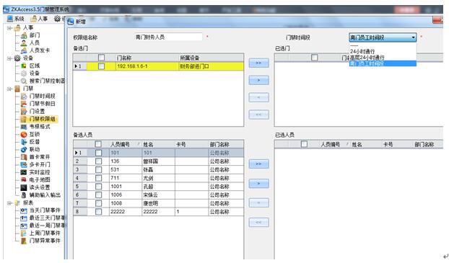This screenshot has height=263, width=449.
Task: Sort candidates by 姓名 column header
Action: pos(158,144)
